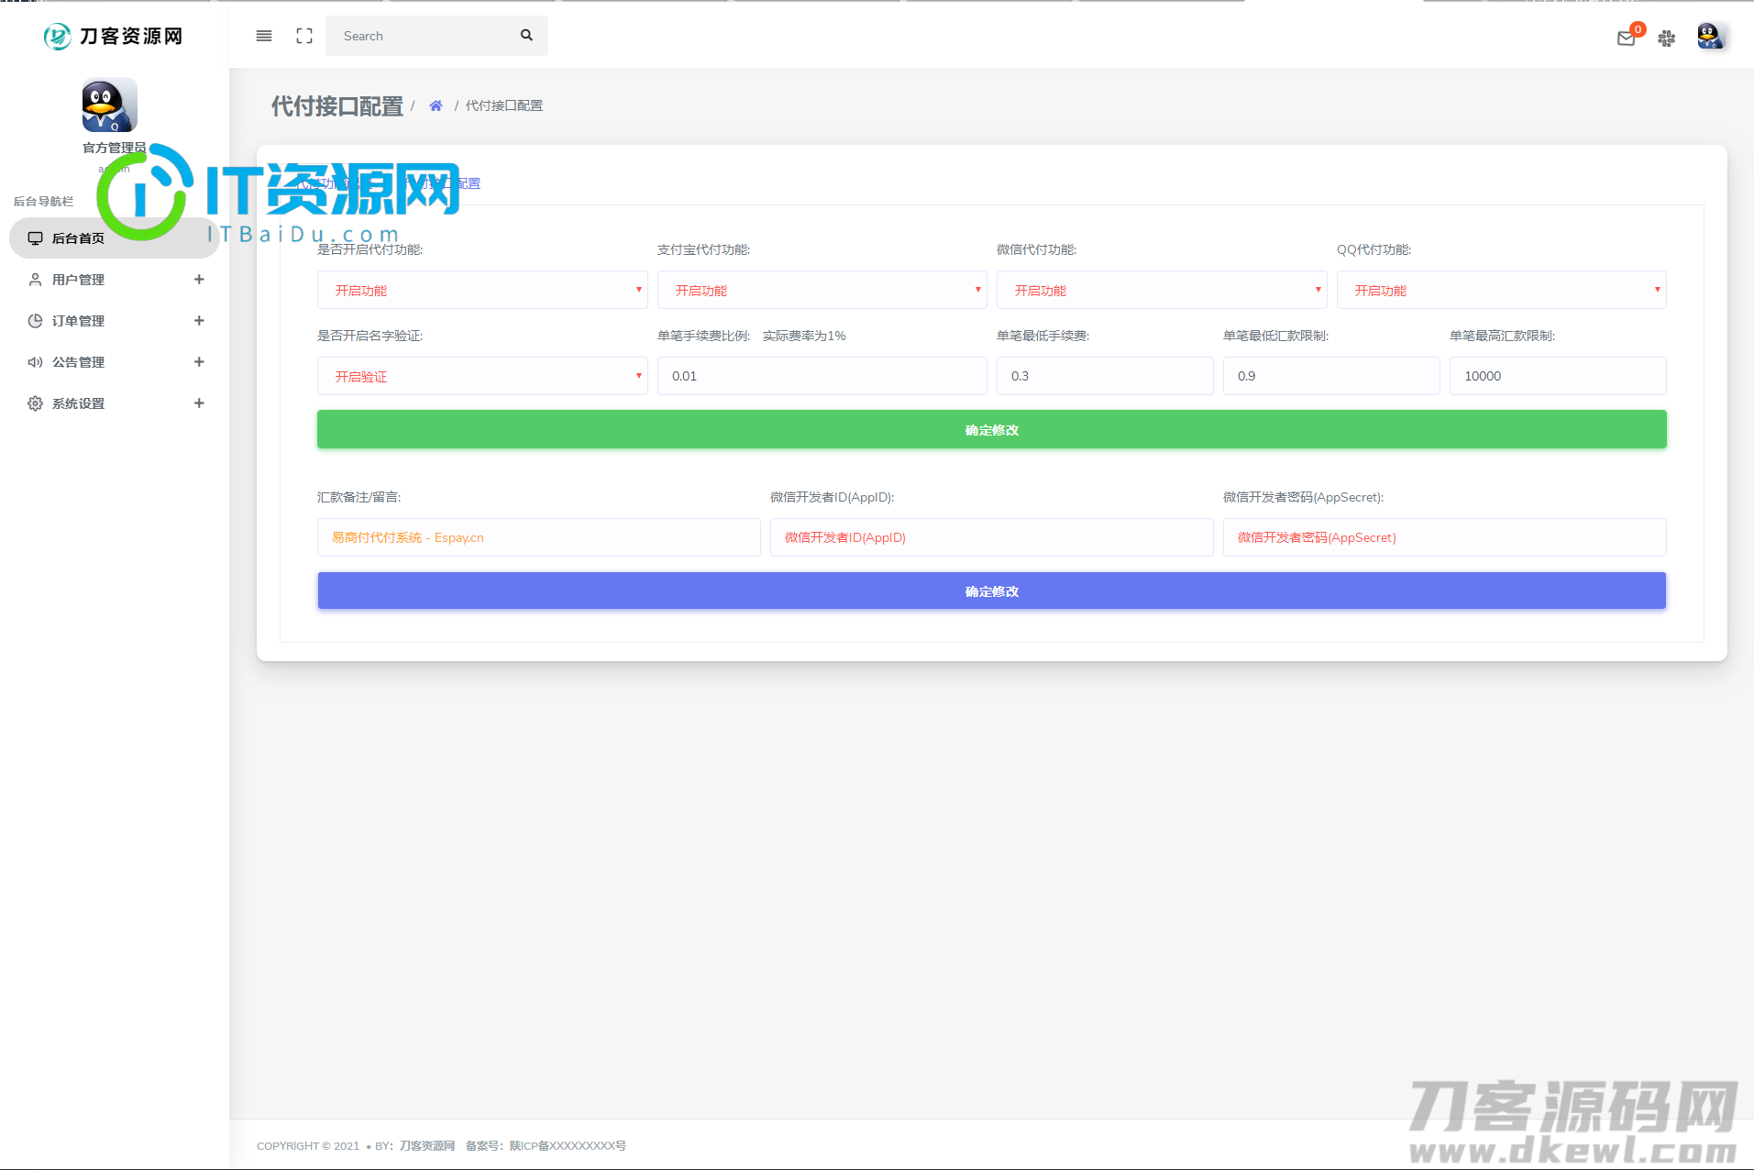
Task: Open 公告管理 menu item
Action: (115, 362)
